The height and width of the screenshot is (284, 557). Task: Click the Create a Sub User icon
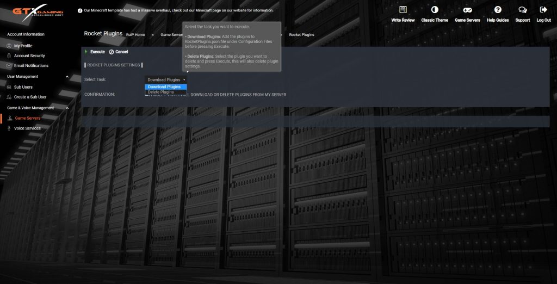point(9,97)
